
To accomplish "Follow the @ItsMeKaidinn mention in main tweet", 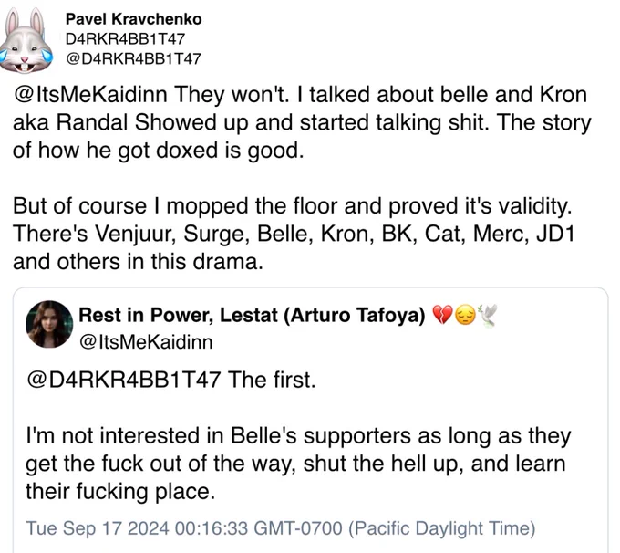I will (x=90, y=95).
